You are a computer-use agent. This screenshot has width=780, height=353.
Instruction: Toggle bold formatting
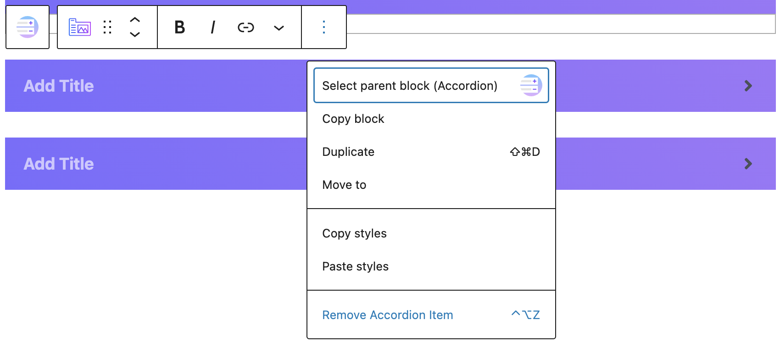[180, 27]
